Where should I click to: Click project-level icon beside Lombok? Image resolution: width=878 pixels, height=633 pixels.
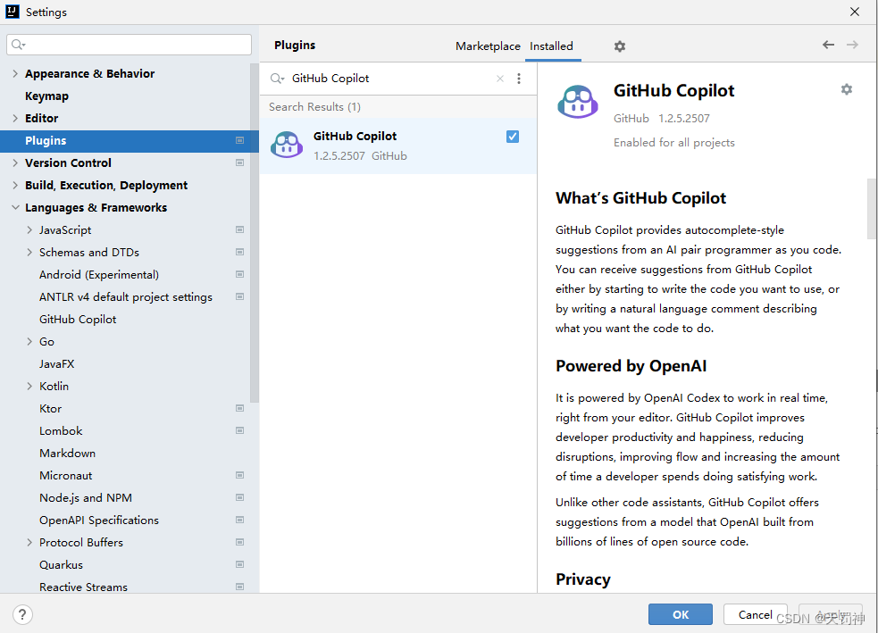pos(239,430)
